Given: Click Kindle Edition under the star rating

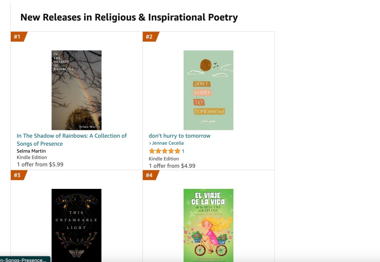Looking at the screenshot, I should [164, 159].
